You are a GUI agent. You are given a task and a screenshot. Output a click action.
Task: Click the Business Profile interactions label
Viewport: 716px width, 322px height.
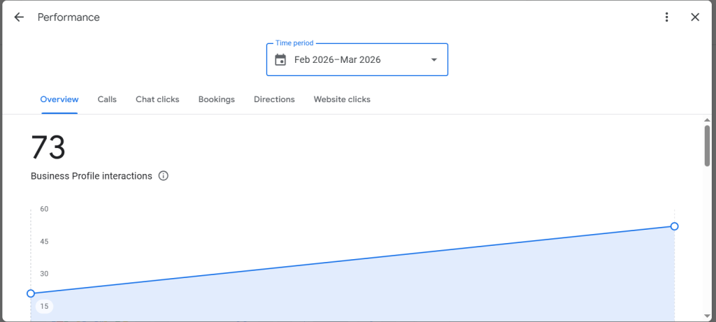91,176
